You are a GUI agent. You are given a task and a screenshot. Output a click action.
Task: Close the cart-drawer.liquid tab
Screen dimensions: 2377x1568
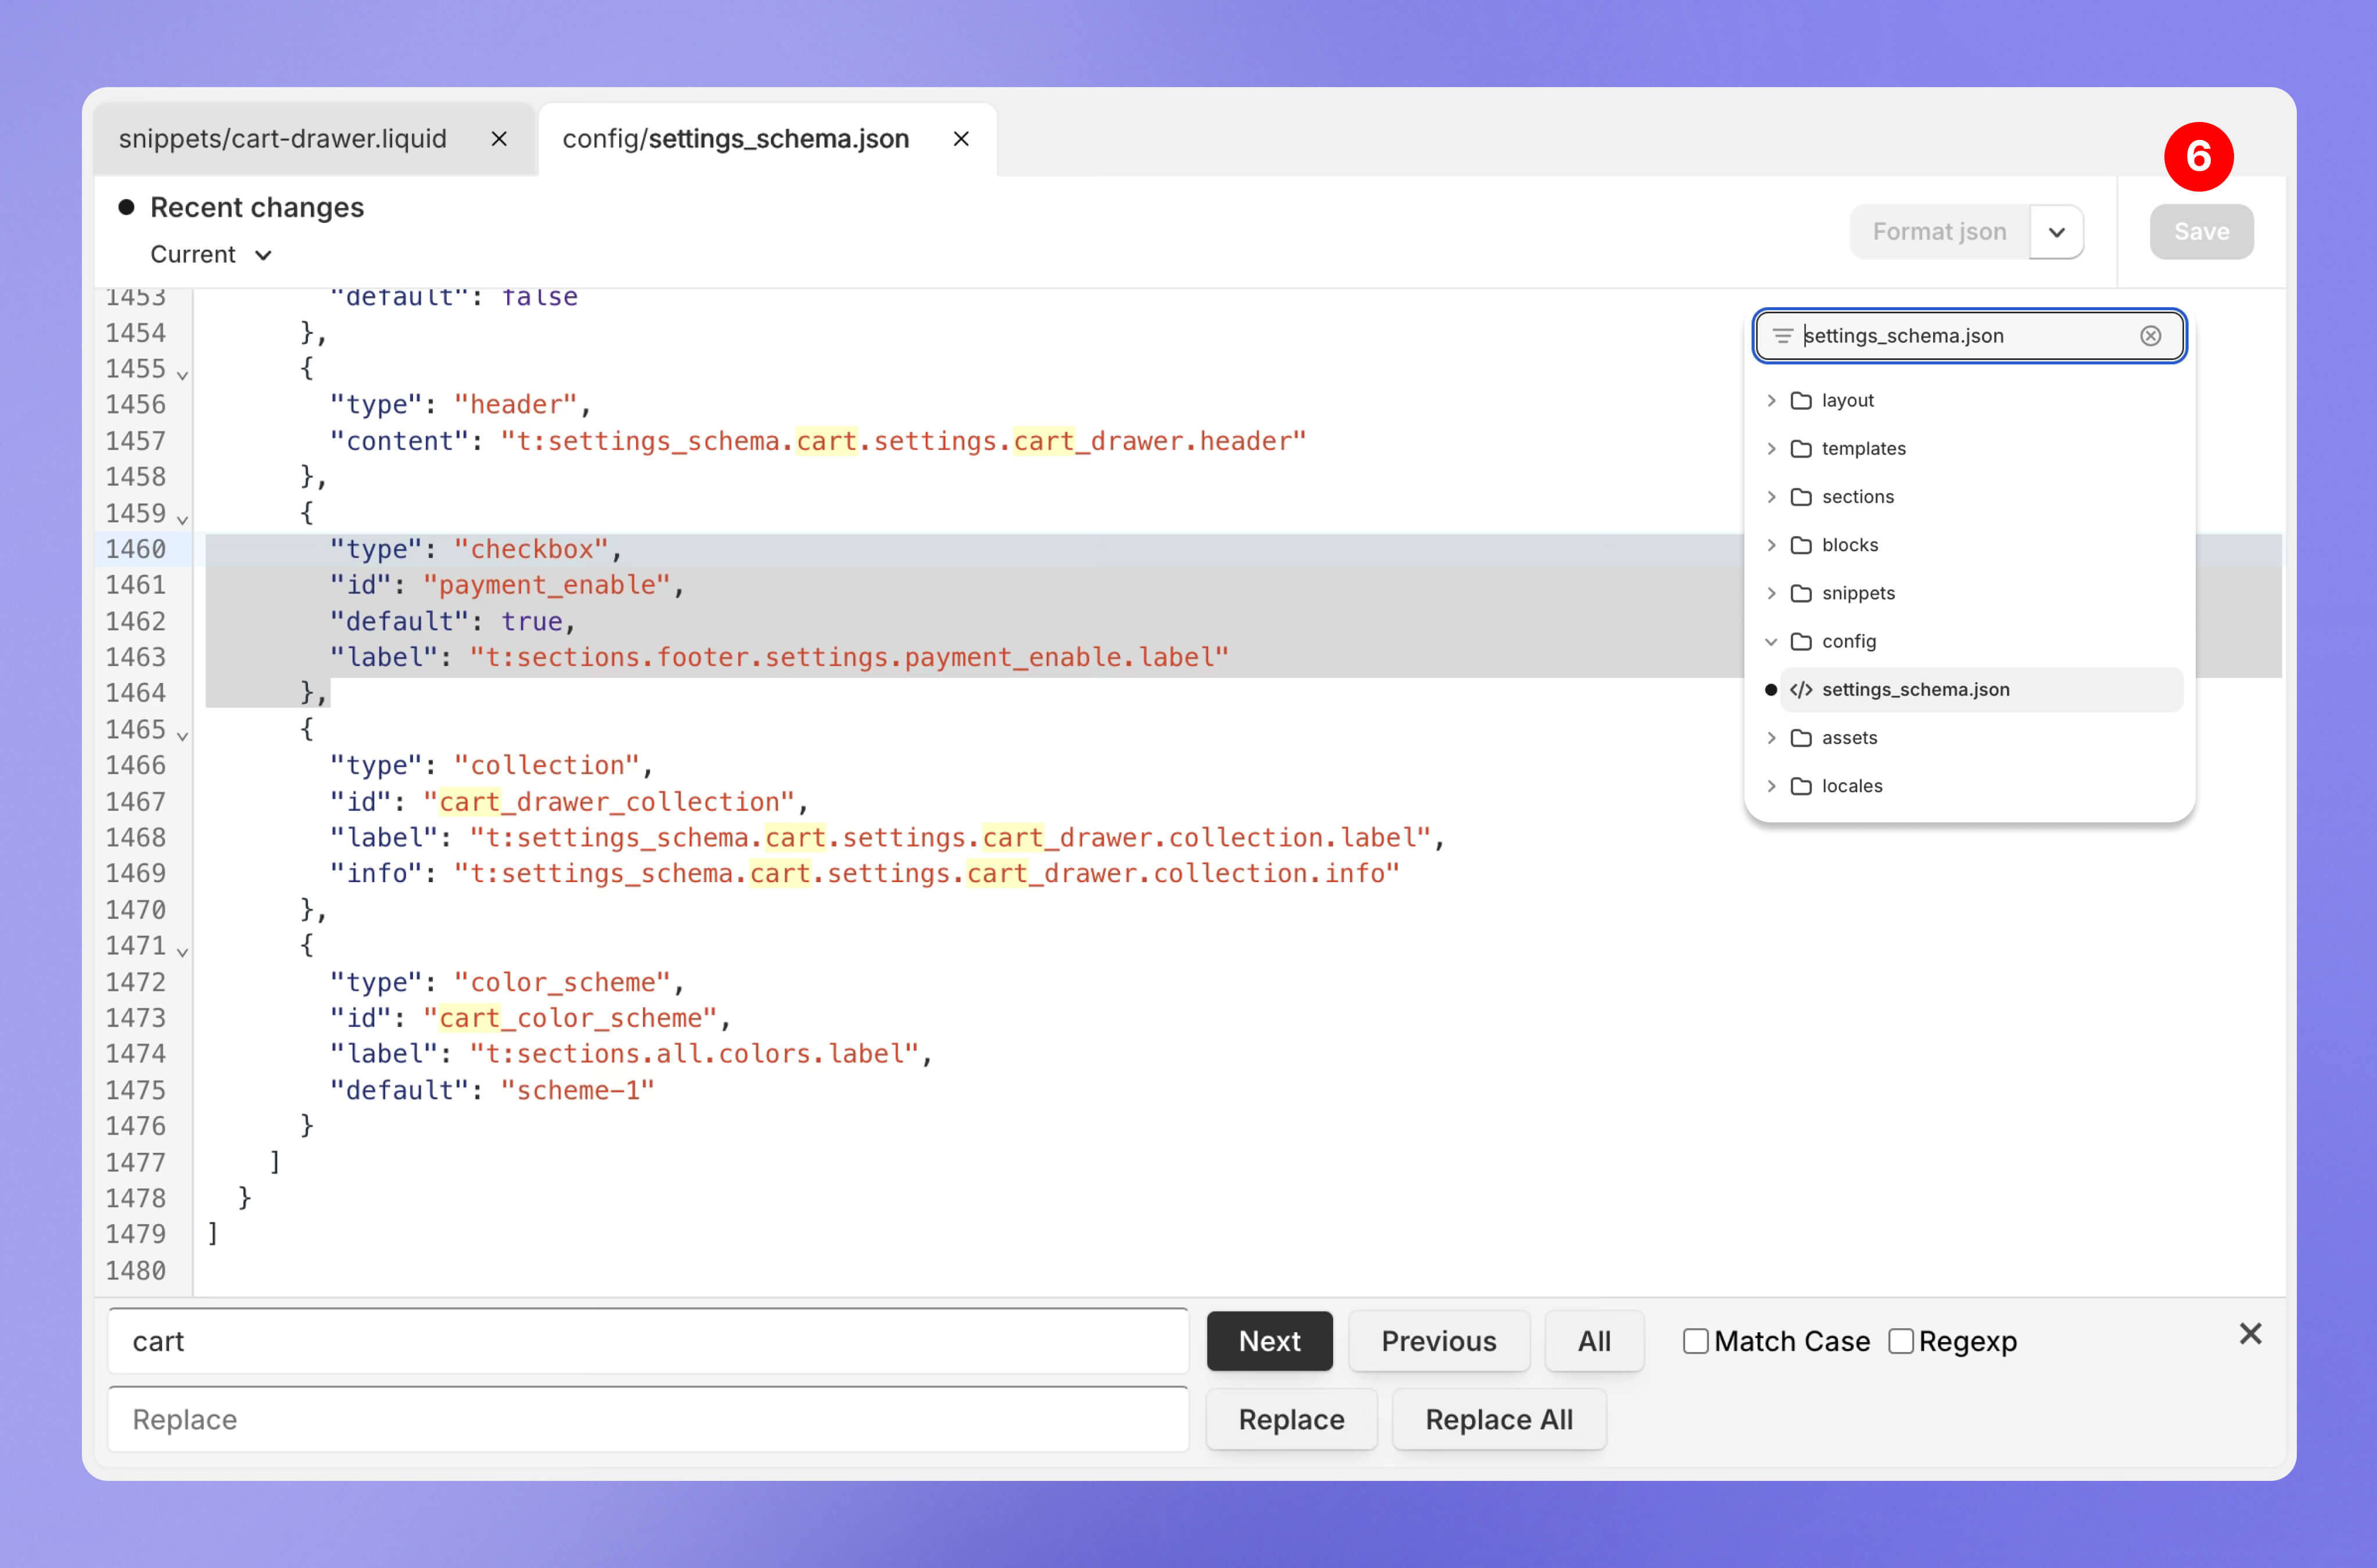pos(499,139)
